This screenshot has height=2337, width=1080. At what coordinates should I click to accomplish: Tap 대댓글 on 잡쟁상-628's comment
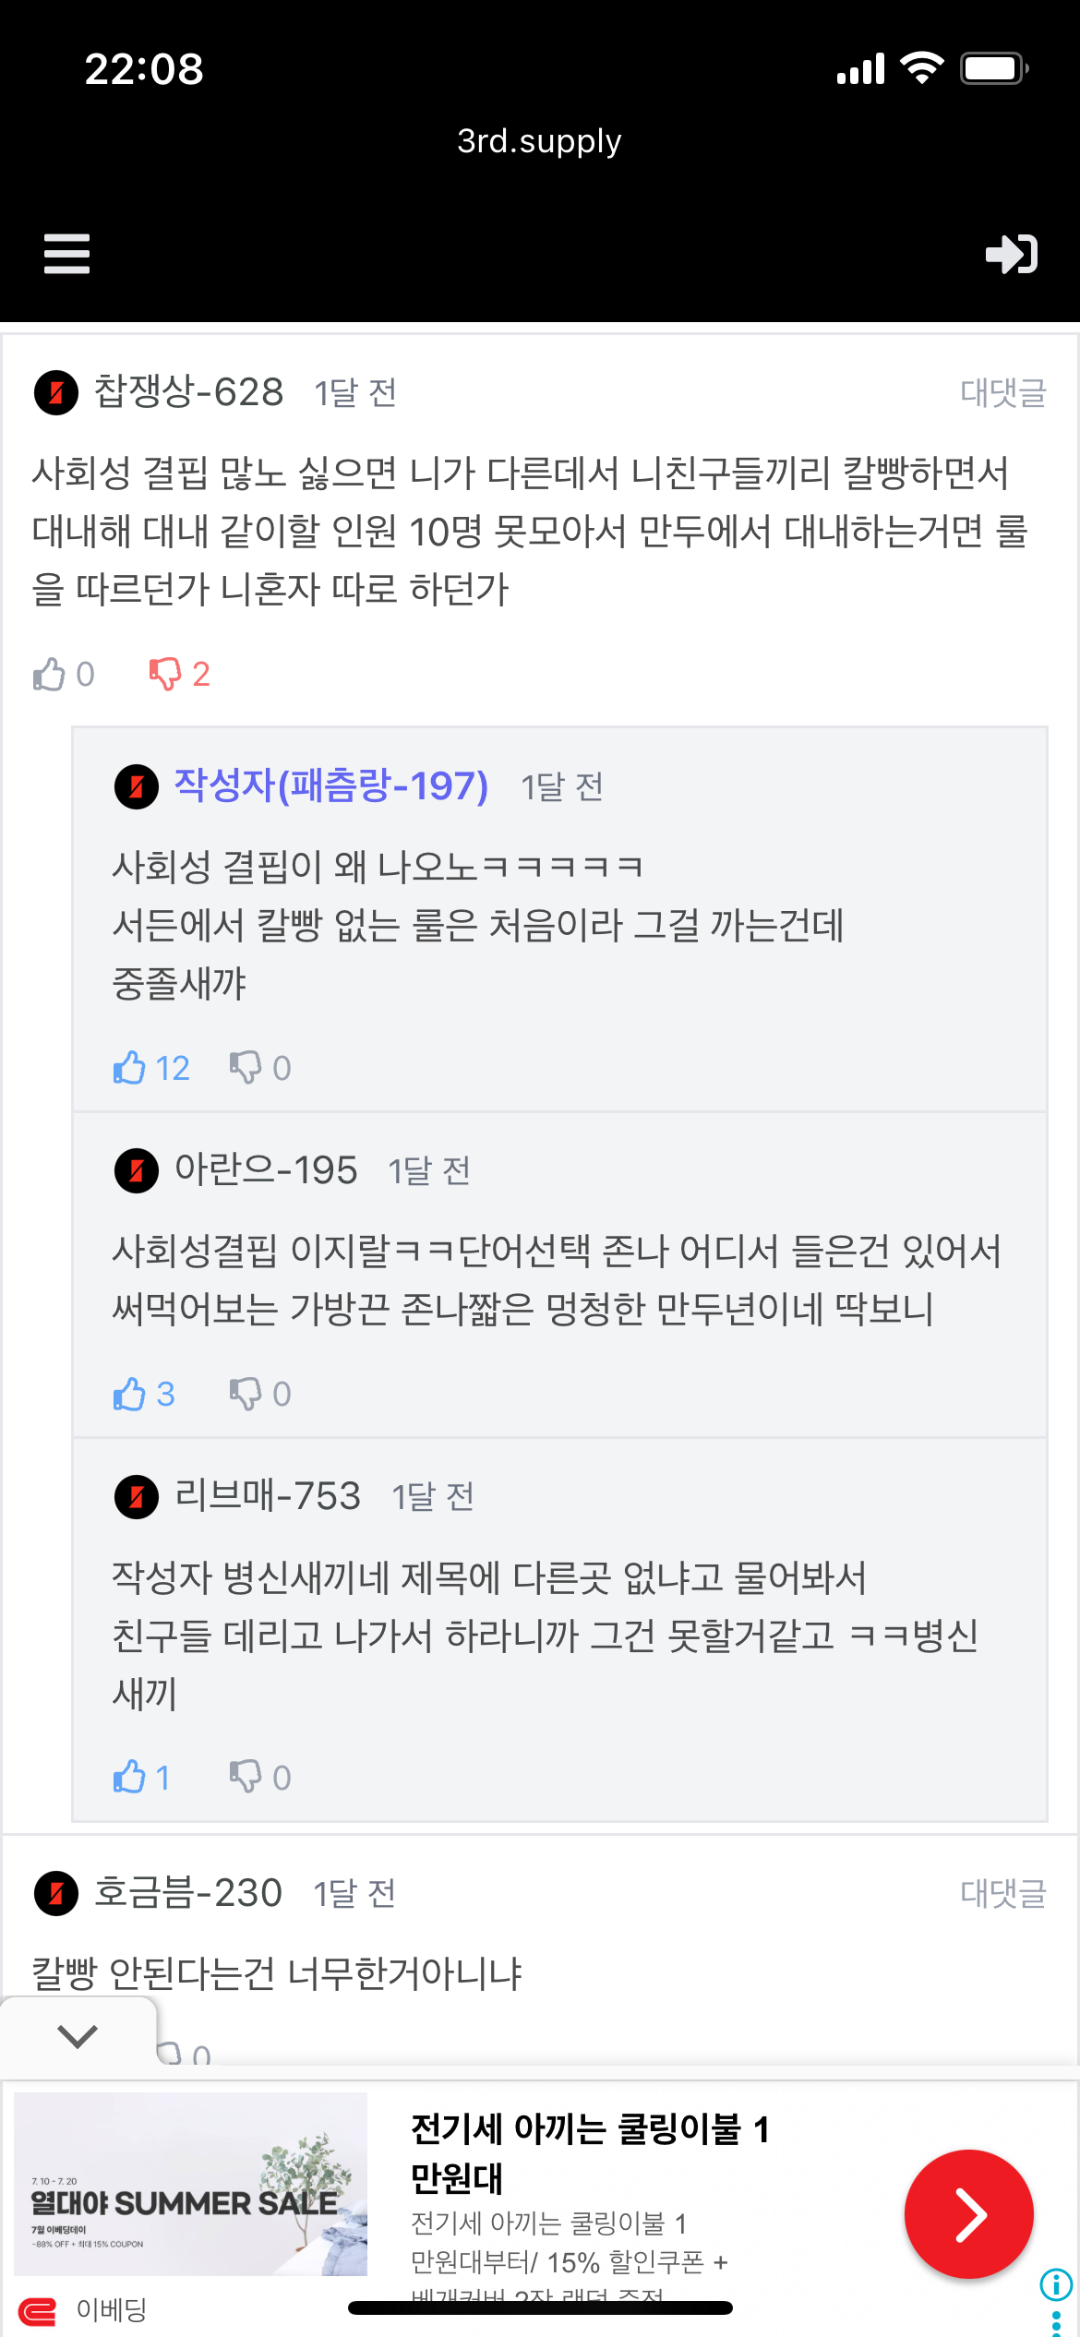pyautogui.click(x=1002, y=392)
